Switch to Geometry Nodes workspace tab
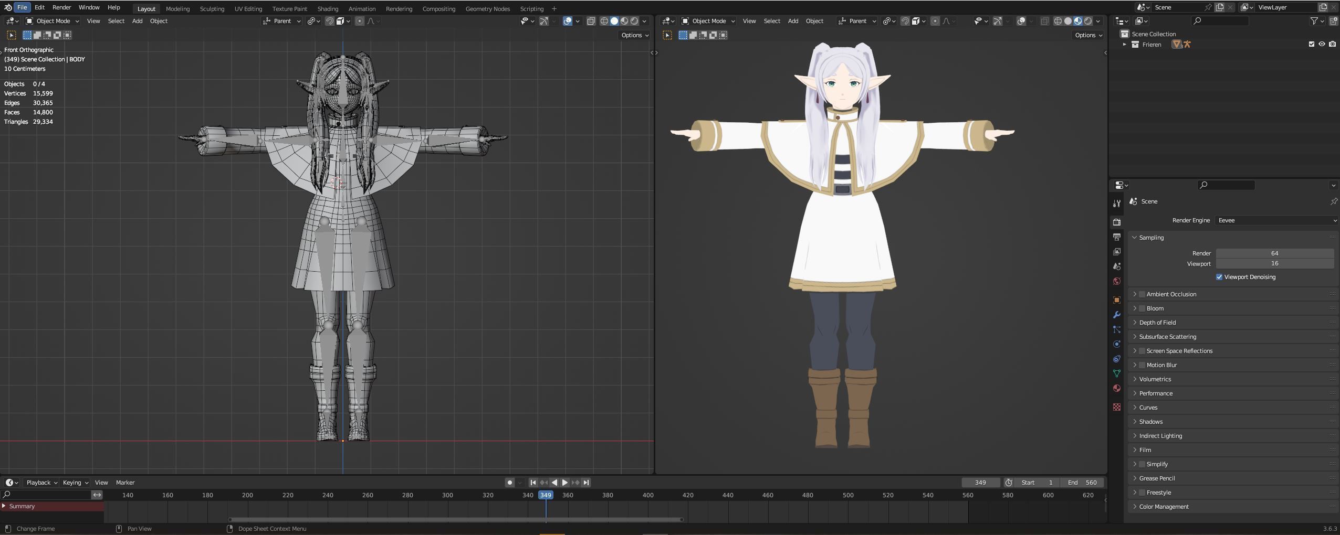This screenshot has width=1340, height=535. tap(487, 9)
